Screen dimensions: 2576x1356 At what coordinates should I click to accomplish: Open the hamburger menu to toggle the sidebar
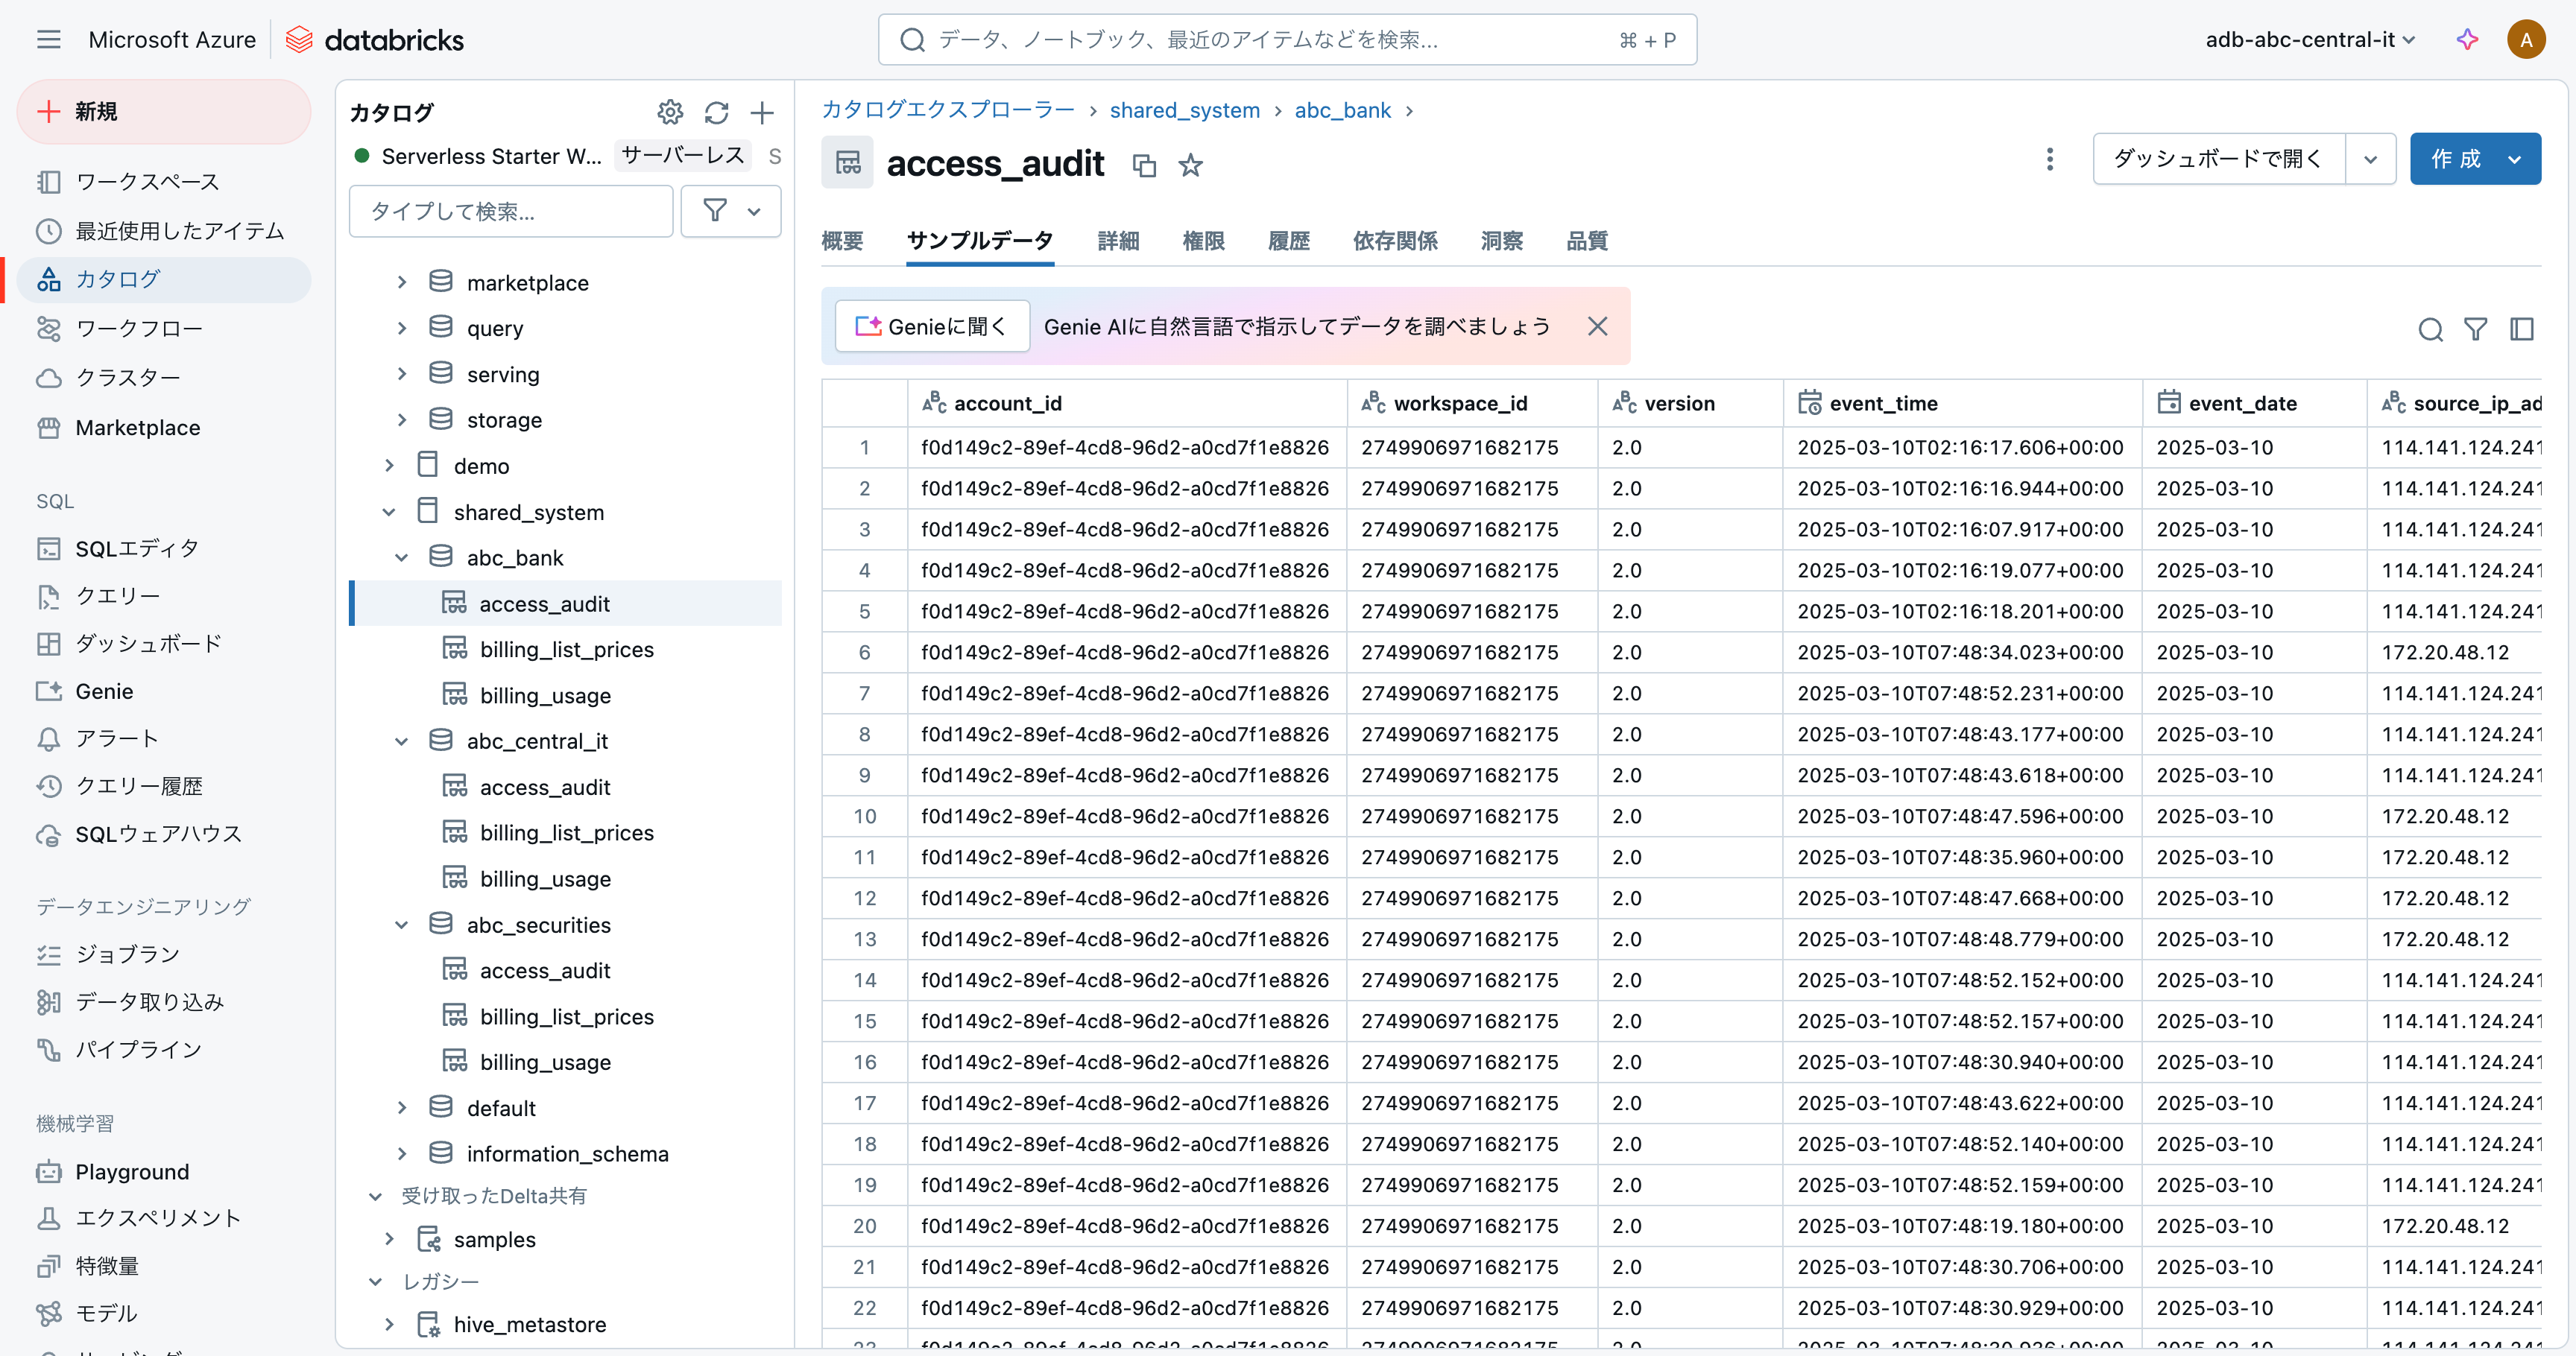pos(48,40)
